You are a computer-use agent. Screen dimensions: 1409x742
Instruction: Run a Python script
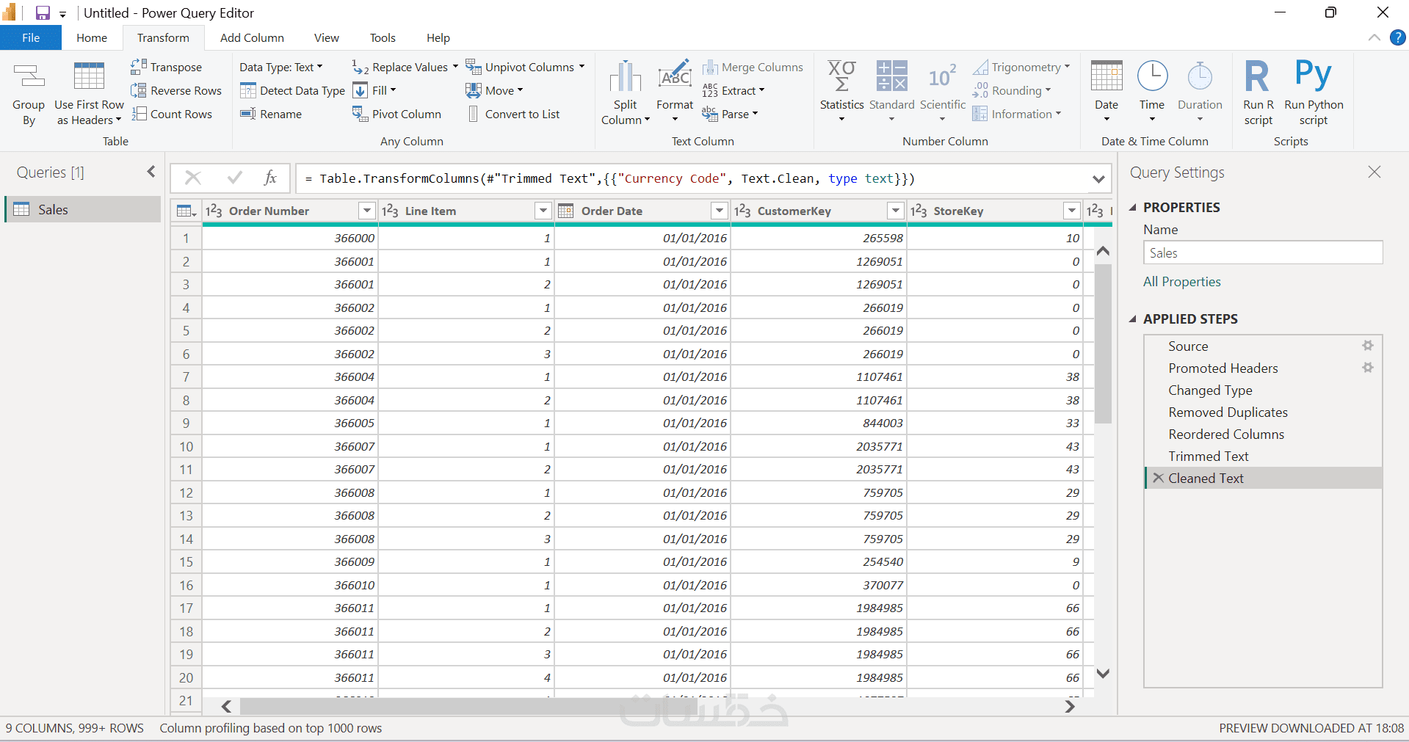[x=1314, y=91]
